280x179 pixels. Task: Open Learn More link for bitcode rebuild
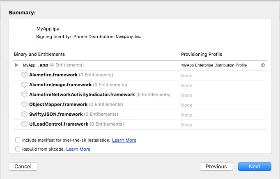click(x=78, y=149)
